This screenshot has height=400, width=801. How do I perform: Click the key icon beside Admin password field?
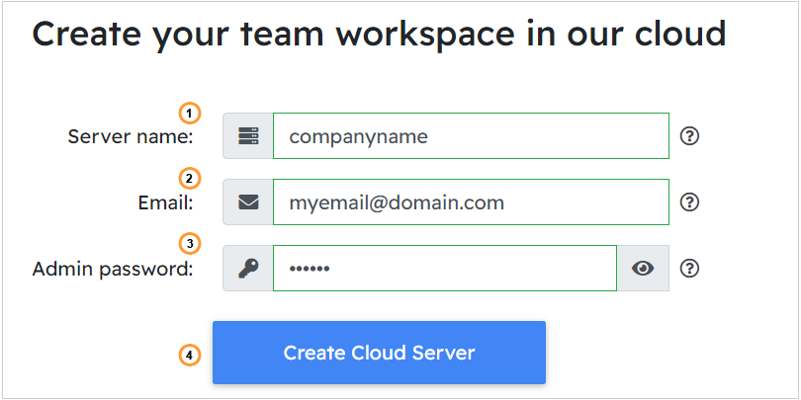pyautogui.click(x=249, y=269)
